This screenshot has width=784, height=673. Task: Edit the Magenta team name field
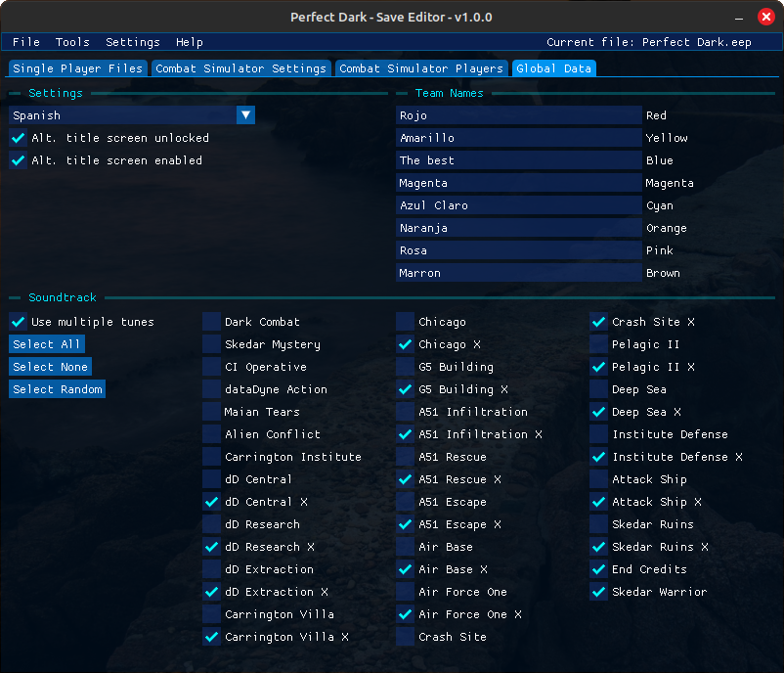pyautogui.click(x=518, y=183)
